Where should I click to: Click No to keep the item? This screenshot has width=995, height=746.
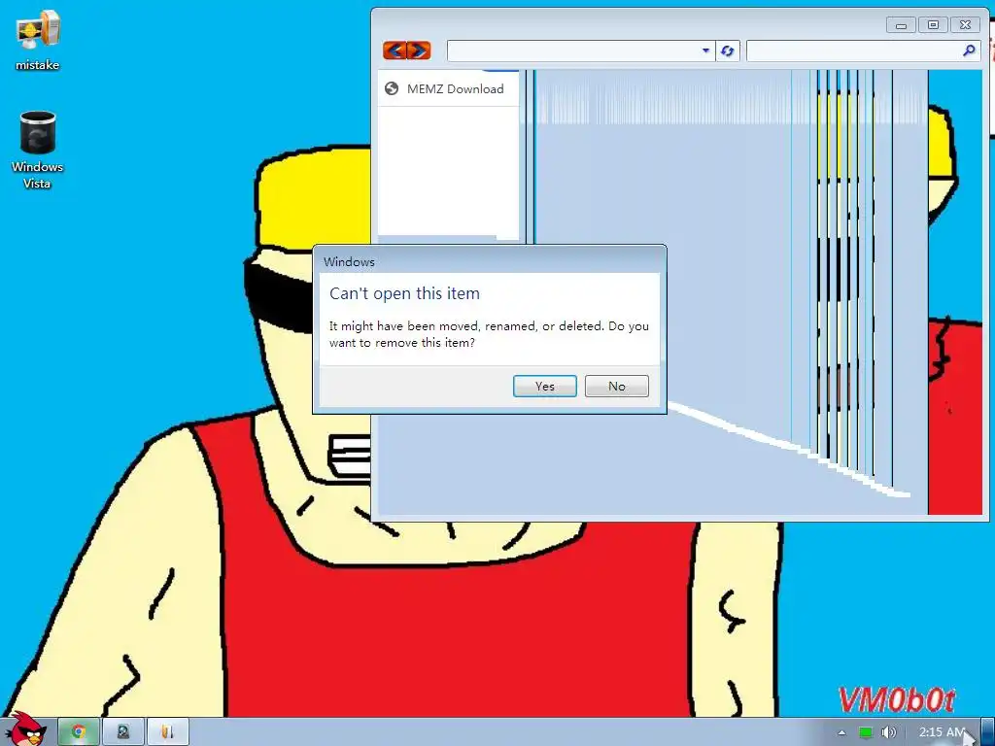(x=616, y=386)
